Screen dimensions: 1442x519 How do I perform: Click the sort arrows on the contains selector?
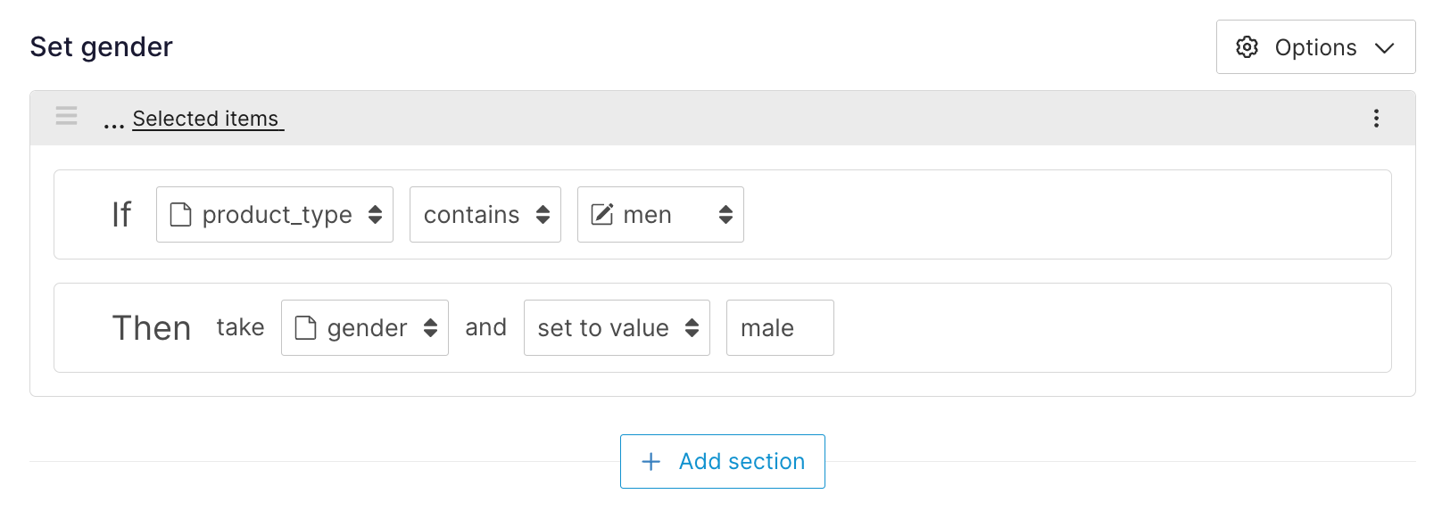(543, 215)
